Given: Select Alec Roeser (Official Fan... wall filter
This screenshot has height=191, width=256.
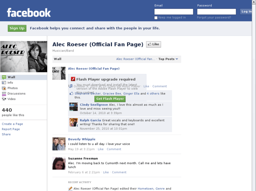Looking at the screenshot, I should [136, 59].
